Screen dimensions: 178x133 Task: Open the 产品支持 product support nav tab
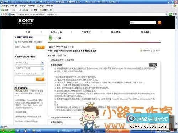86,32
